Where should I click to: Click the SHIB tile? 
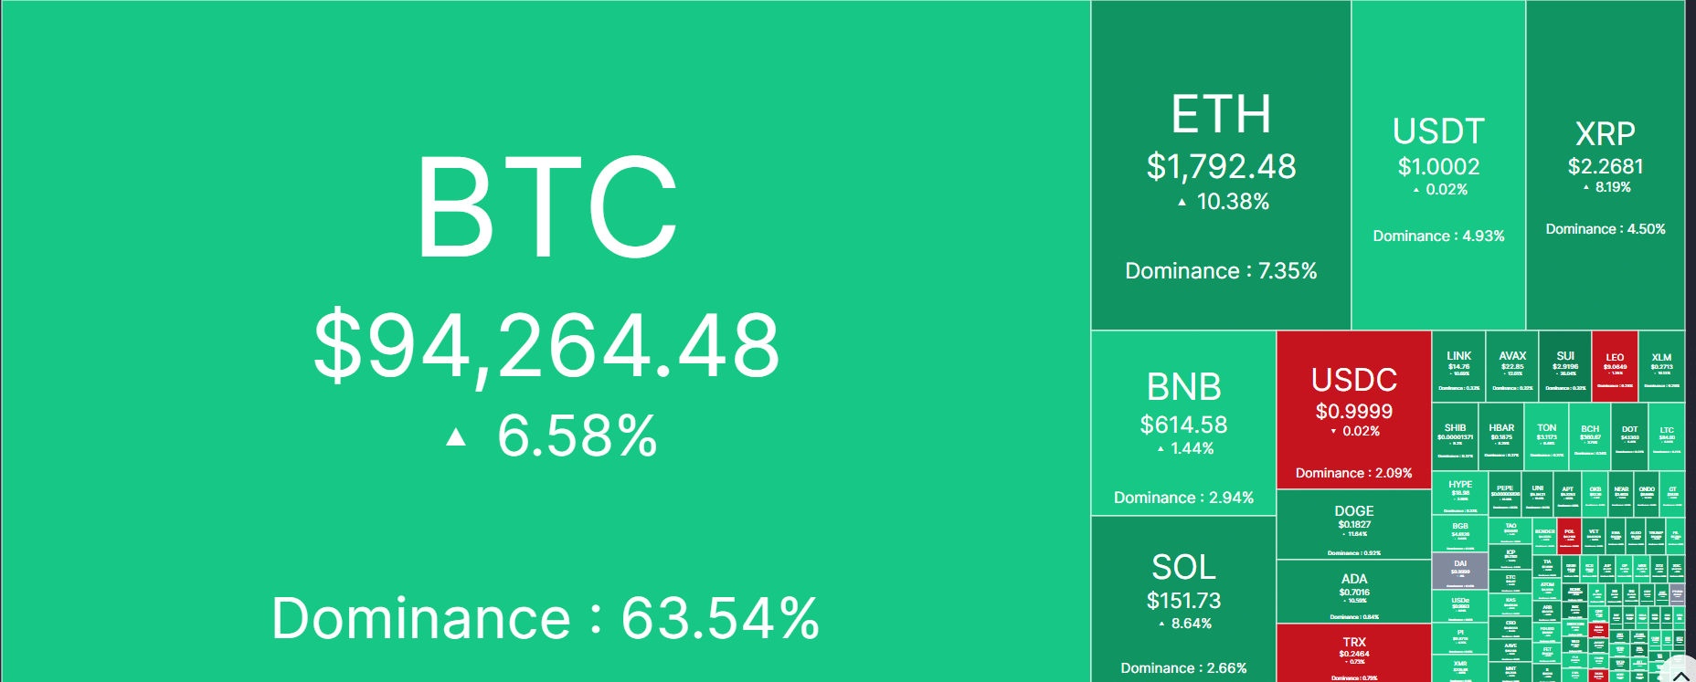(x=1455, y=436)
